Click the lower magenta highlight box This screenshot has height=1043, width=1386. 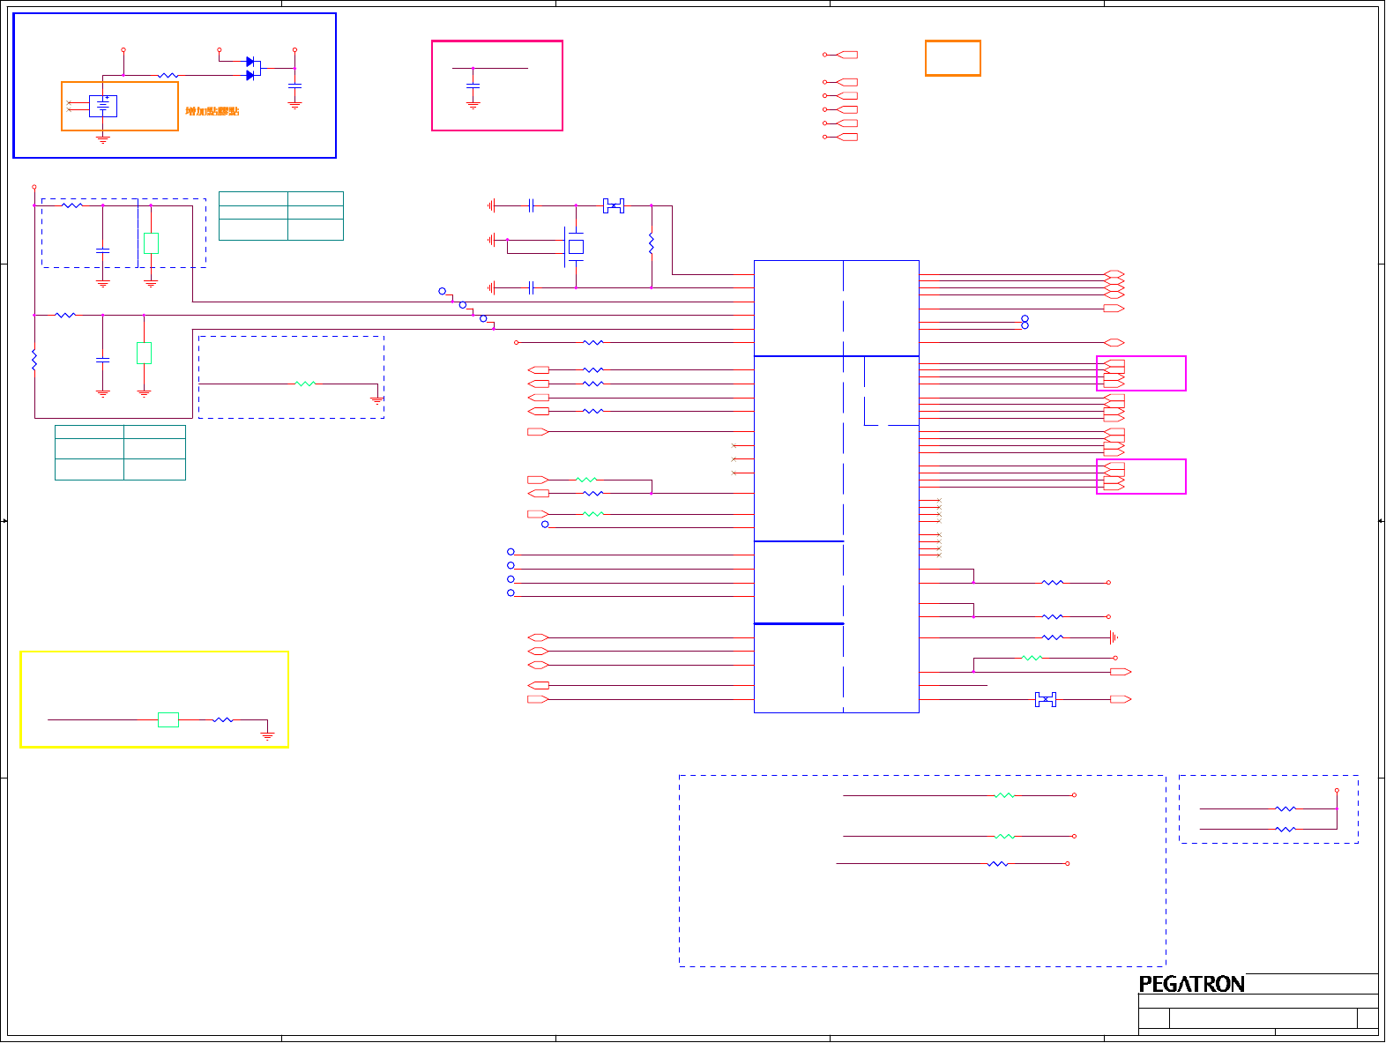[x=1141, y=477]
